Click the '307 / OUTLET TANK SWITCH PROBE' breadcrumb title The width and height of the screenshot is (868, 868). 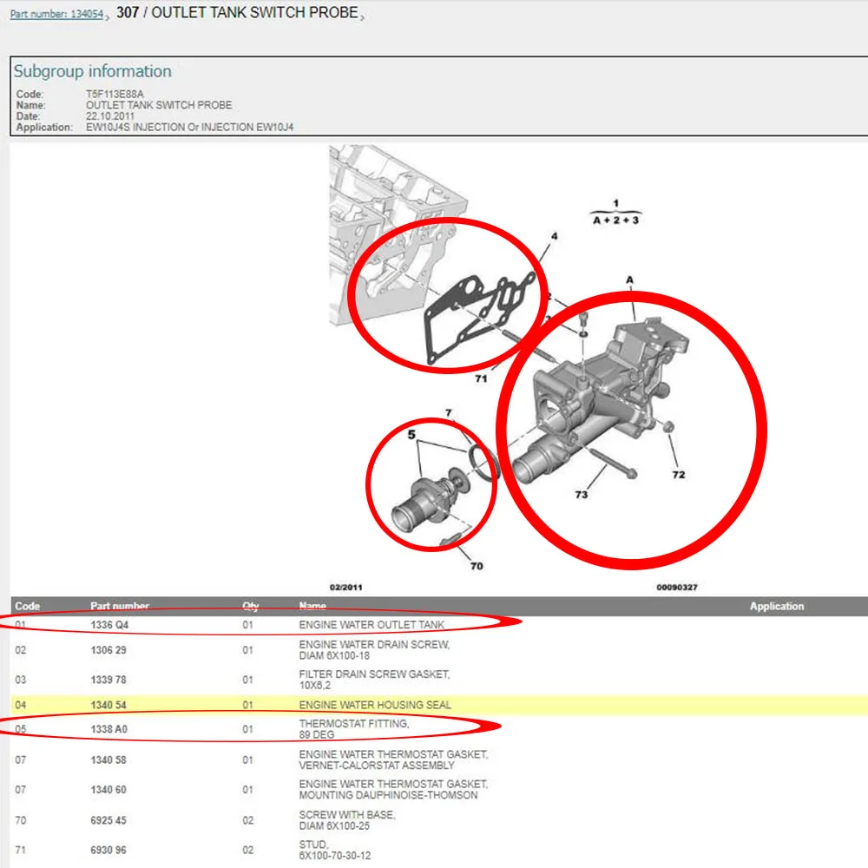coord(237,12)
